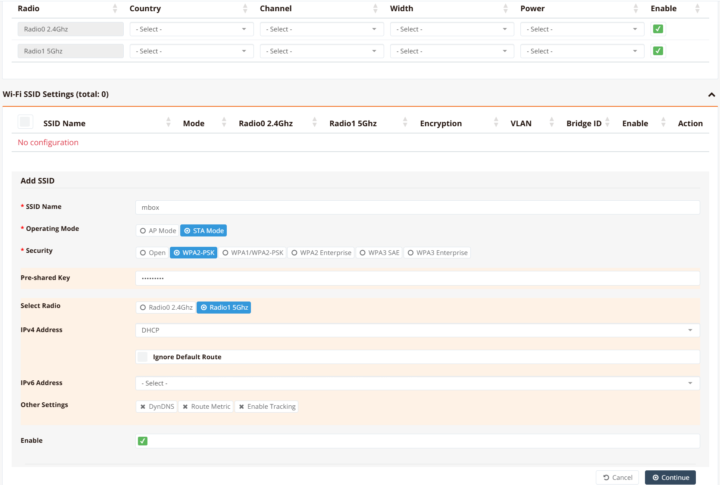This screenshot has width=720, height=485.
Task: Sort by Country column sort icon
Action: coord(245,9)
